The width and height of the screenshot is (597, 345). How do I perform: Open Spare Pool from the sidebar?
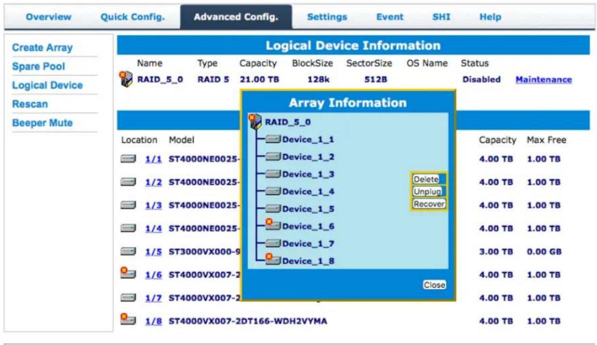[x=39, y=66]
